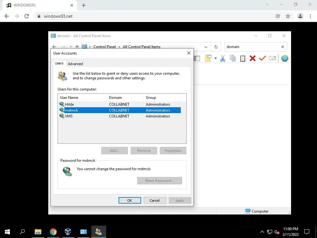The image size is (317, 238).
Task: Open File Explorer from taskbar
Action: (x=38, y=232)
